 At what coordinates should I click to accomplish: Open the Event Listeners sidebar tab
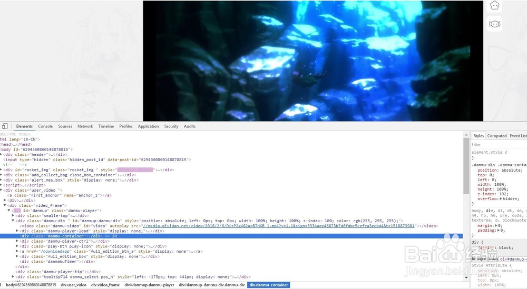[x=518, y=136]
